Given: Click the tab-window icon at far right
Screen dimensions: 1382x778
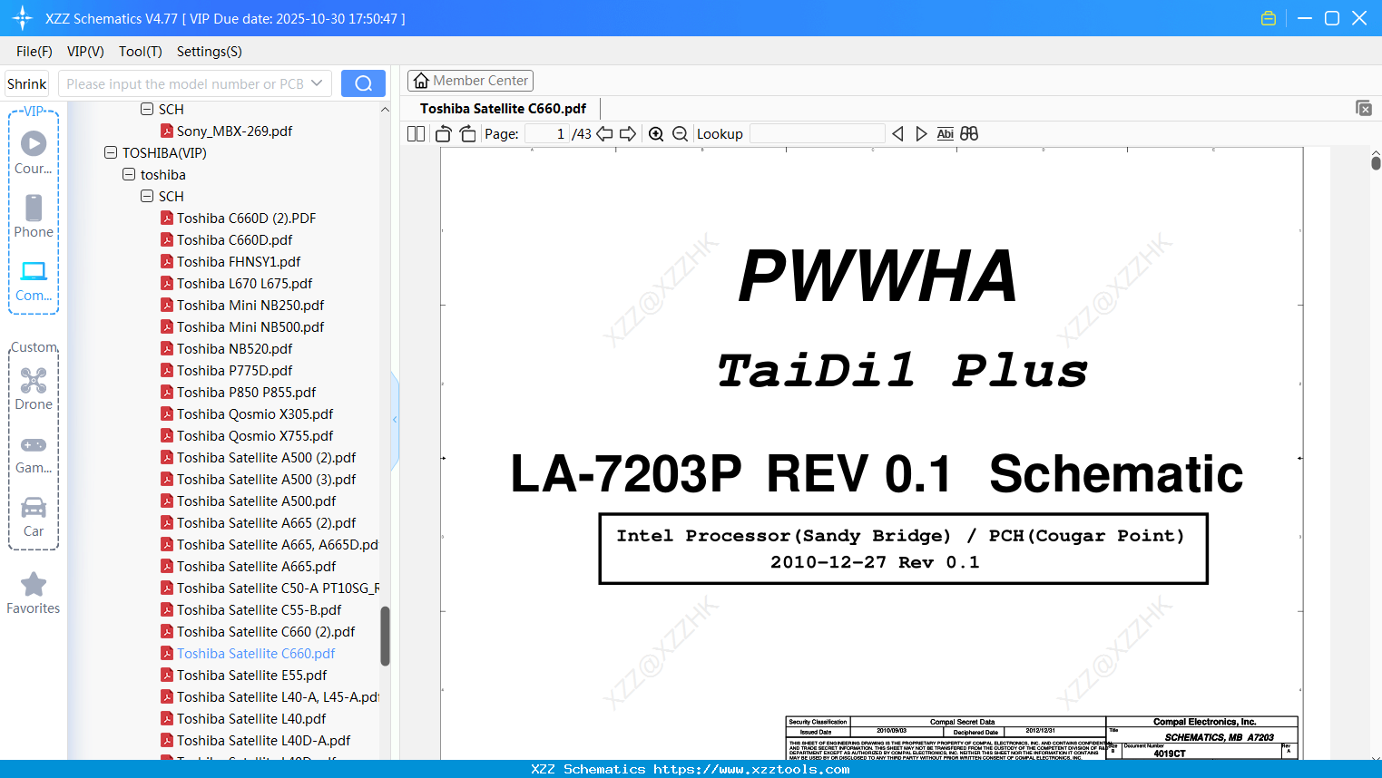Looking at the screenshot, I should click(x=1364, y=108).
